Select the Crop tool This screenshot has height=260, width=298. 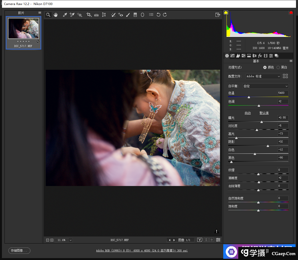[x=89, y=15]
